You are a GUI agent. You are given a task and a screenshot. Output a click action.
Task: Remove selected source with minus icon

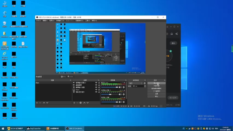point(77,103)
